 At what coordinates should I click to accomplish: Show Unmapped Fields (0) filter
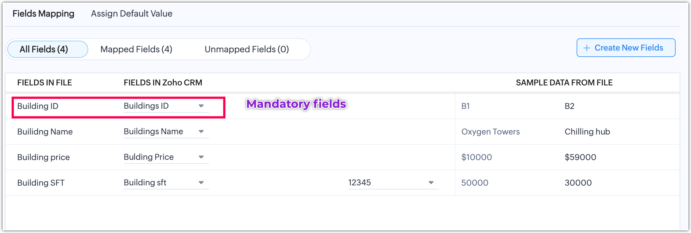coord(247,49)
